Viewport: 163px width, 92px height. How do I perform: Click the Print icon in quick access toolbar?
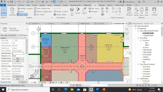28,2
